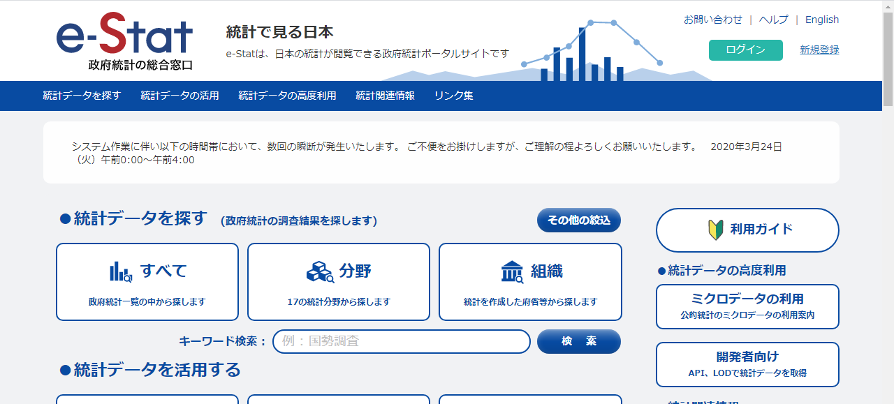The image size is (894, 404).
Task: Focus the キーワード検索 input field
Action: click(x=401, y=341)
